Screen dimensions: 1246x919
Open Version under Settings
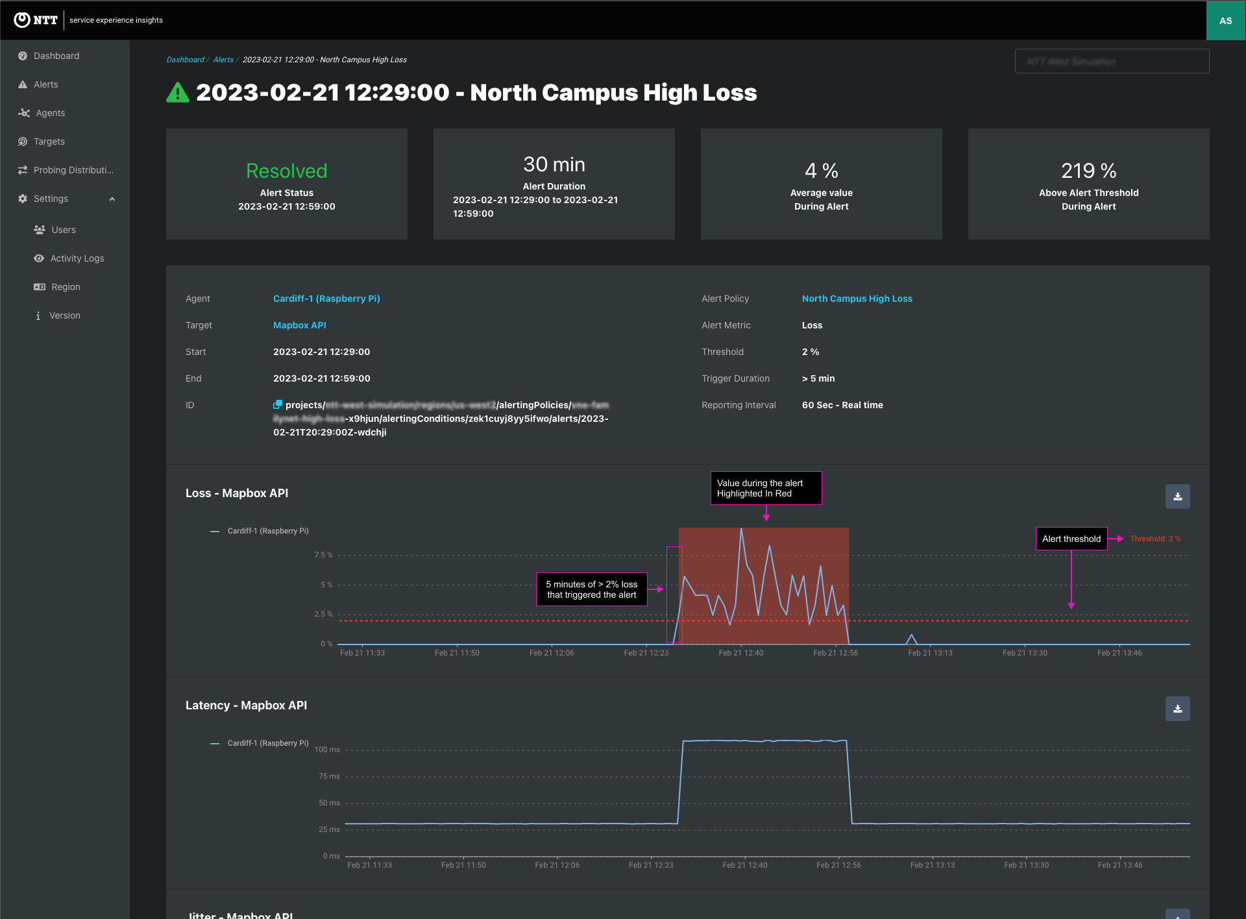[65, 315]
